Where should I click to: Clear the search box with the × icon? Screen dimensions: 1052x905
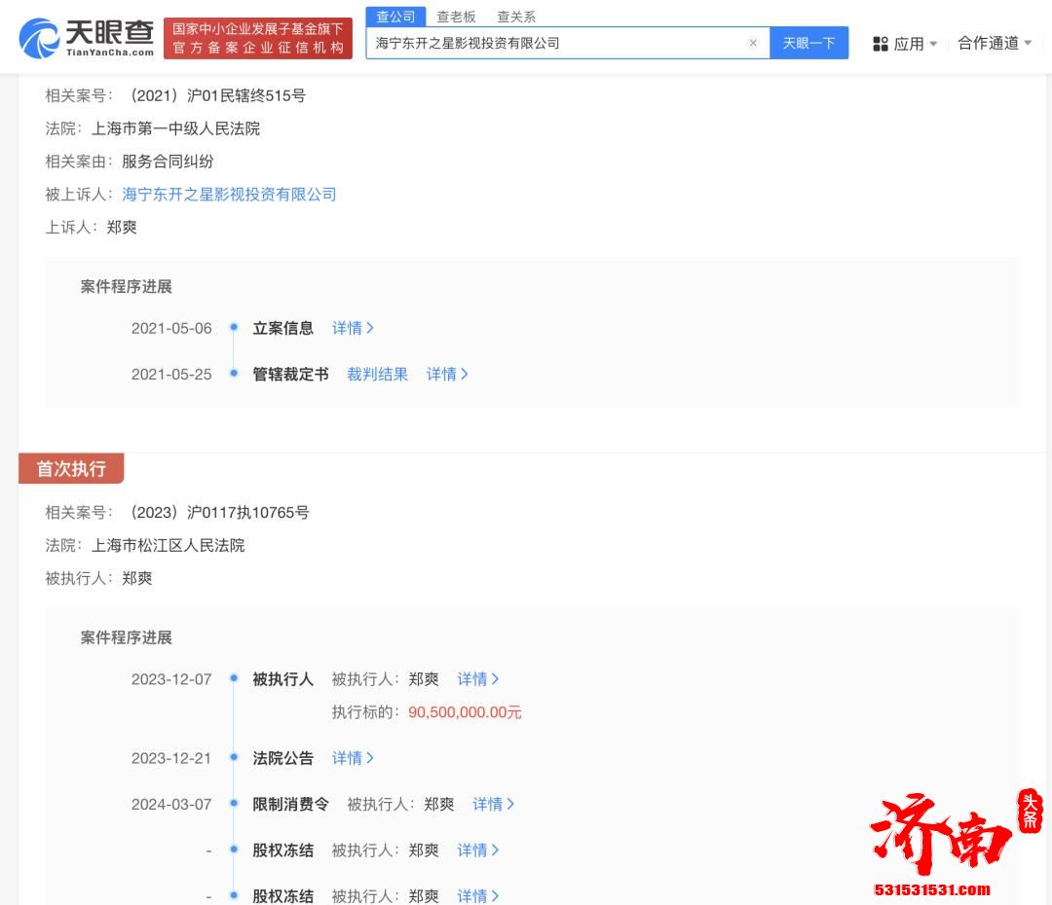[753, 43]
